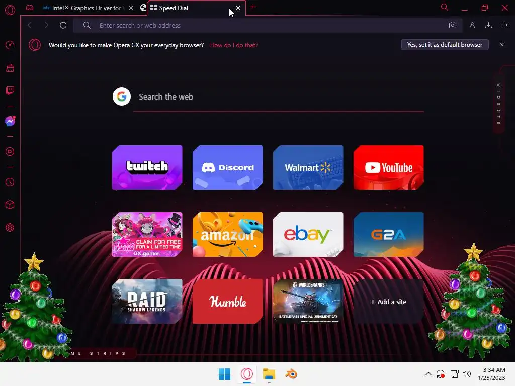This screenshot has width=515, height=386.
Task: Open the taskbar clock and date
Action: 491,374
